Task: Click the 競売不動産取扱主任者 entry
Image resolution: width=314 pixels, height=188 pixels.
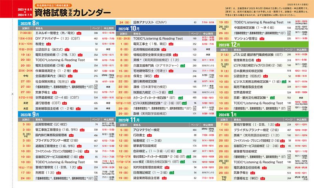Action: click(248, 87)
